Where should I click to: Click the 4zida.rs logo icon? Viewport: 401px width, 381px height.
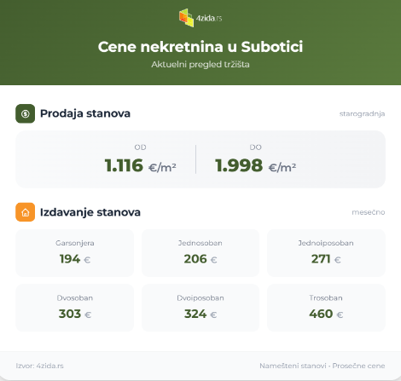[x=187, y=18]
